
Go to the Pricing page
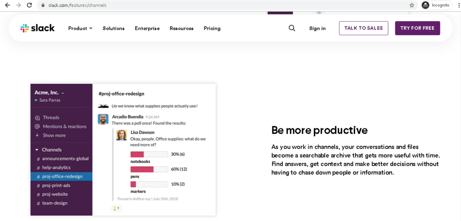tap(212, 28)
